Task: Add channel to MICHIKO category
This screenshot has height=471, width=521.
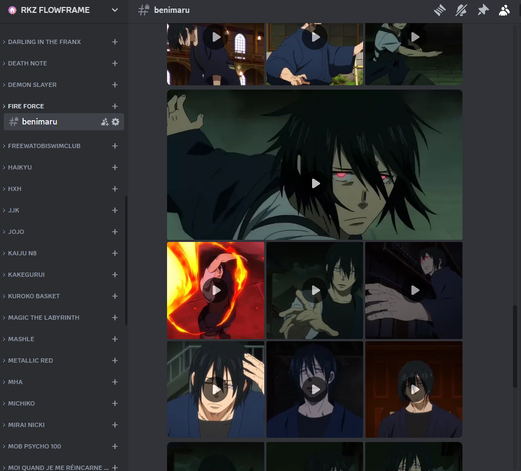Action: [x=115, y=403]
